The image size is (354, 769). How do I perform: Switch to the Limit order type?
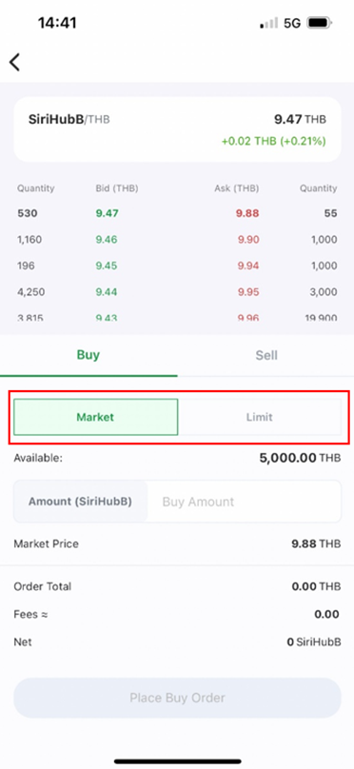tap(260, 418)
